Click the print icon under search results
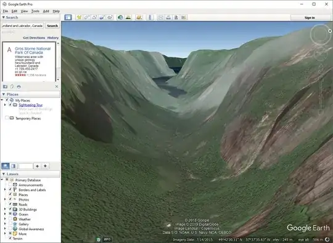The image size is (333, 243). (x=19, y=87)
